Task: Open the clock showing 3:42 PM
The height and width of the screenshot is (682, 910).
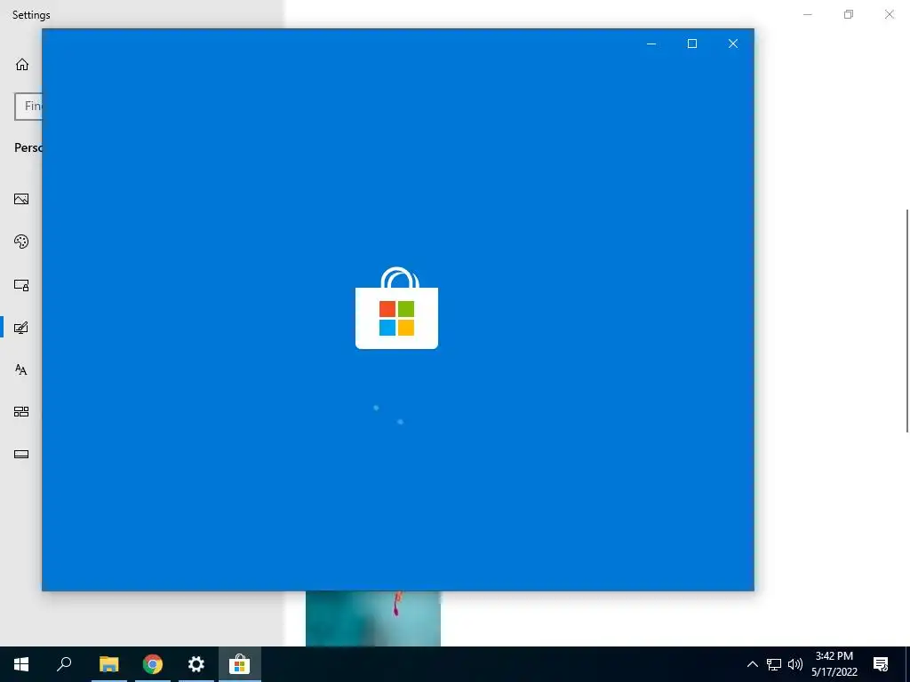Action: tap(834, 664)
